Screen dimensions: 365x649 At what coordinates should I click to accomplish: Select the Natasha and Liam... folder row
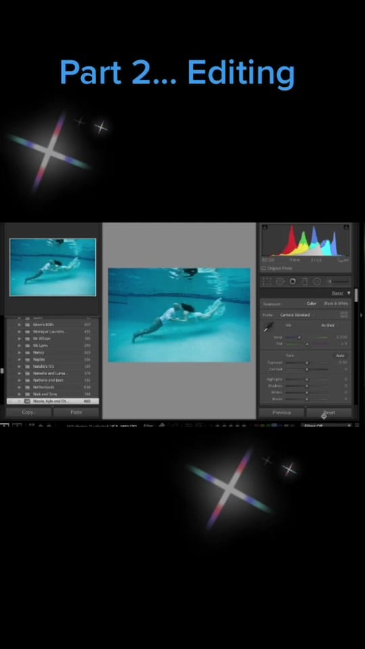tap(53, 373)
